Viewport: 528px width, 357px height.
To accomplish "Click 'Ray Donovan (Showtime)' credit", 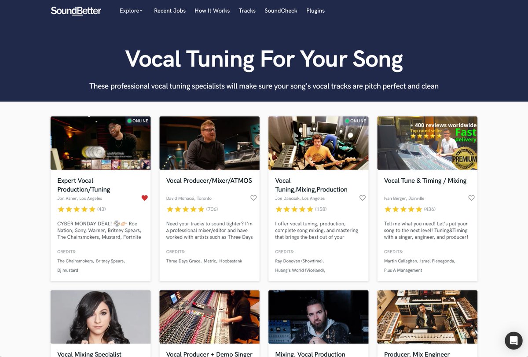I will click(300, 261).
